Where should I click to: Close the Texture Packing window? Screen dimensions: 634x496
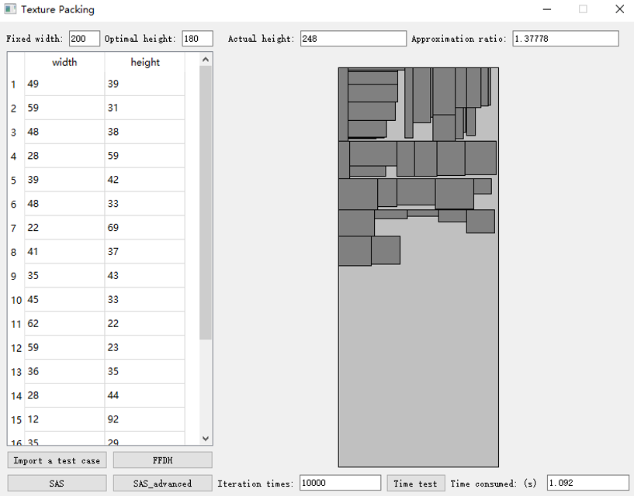(619, 9)
